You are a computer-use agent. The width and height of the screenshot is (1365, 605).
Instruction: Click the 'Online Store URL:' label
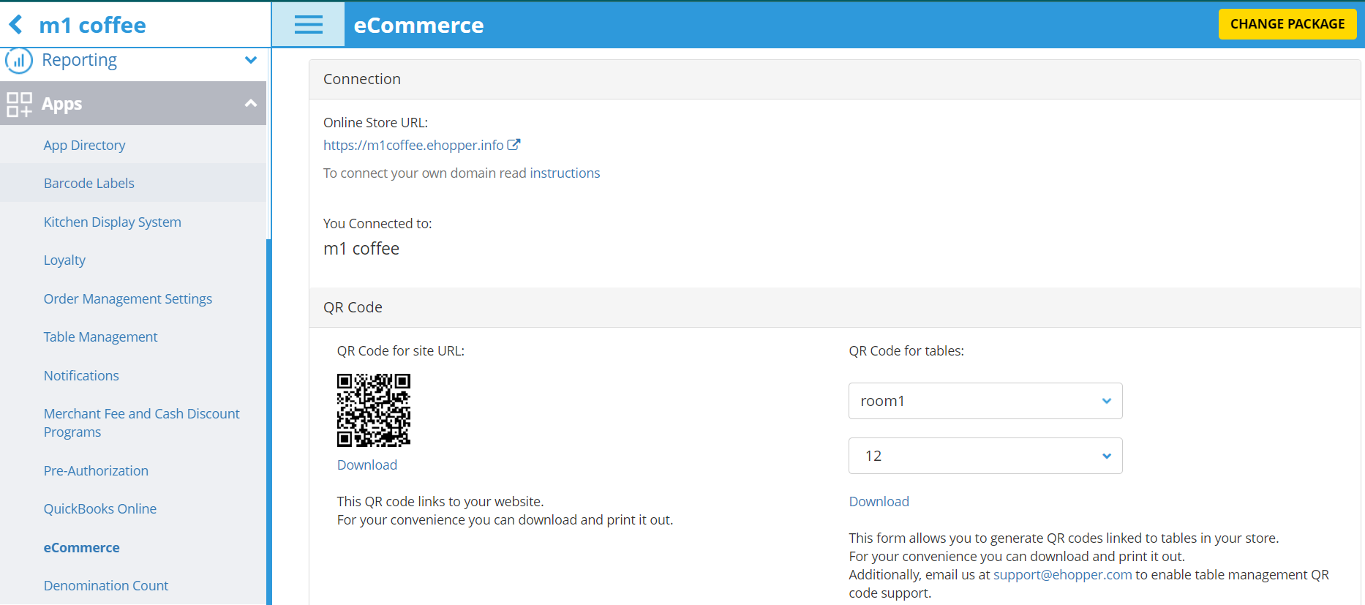pyautogui.click(x=375, y=122)
